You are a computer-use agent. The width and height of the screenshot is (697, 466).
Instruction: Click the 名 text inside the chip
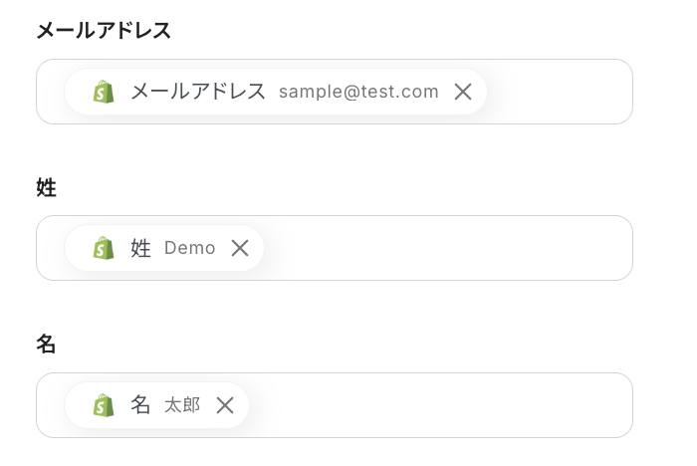[141, 405]
